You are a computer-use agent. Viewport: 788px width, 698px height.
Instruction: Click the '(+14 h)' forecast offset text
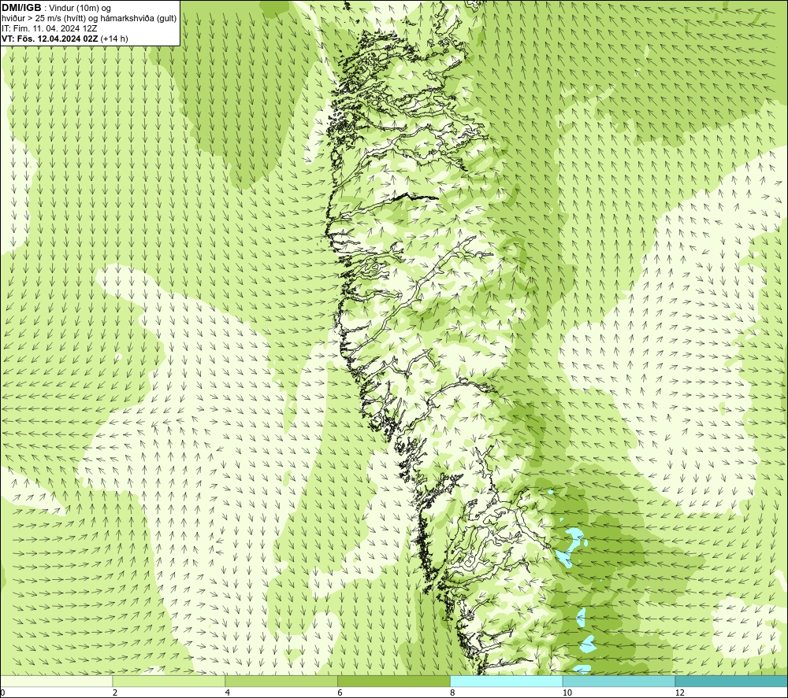[x=114, y=39]
